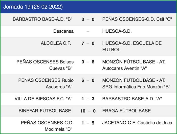Open MONZÓN FÚTBOL BASE Autocares Aventin "A"
The height and width of the screenshot is (134, 177).
coord(134,65)
